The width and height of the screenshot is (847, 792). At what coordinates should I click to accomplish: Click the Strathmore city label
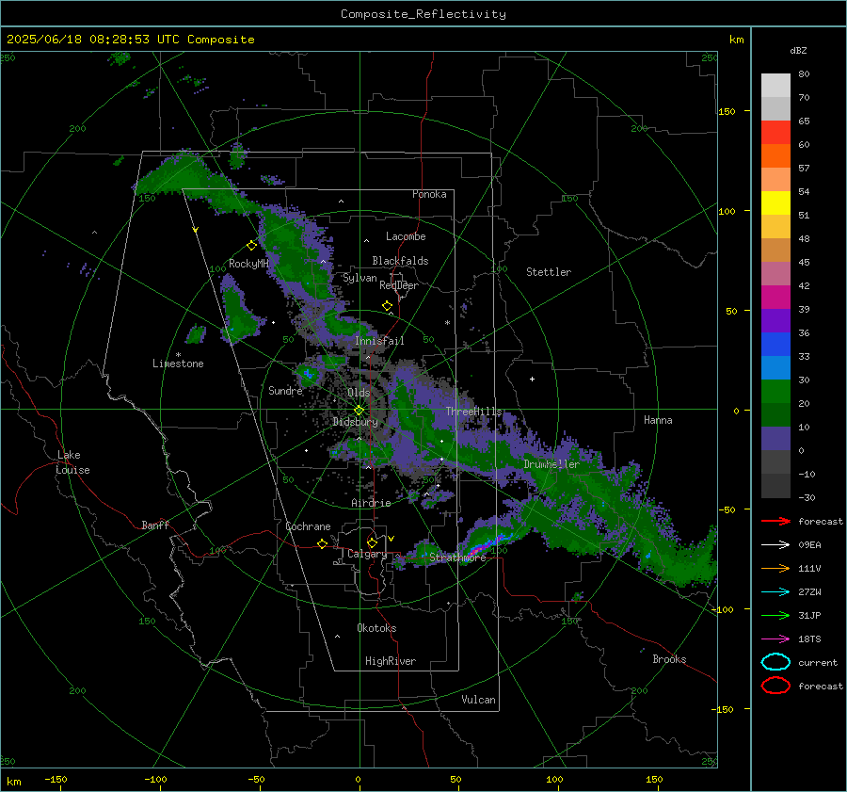(457, 558)
